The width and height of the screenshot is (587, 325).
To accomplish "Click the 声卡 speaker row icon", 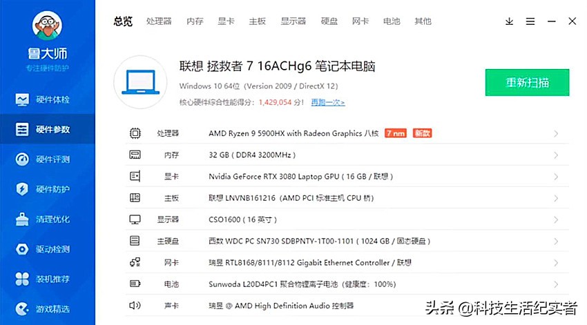I will point(135,306).
